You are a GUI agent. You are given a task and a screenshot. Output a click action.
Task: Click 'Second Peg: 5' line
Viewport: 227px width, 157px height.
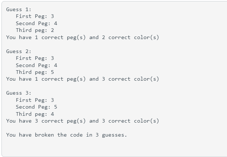coord(37,107)
